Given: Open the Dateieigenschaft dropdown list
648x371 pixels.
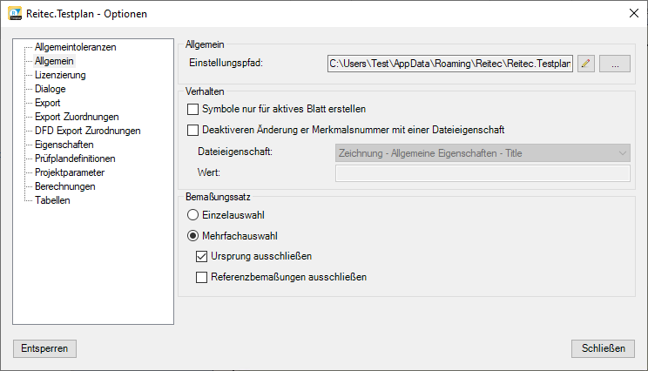Looking at the screenshot, I should (x=483, y=153).
